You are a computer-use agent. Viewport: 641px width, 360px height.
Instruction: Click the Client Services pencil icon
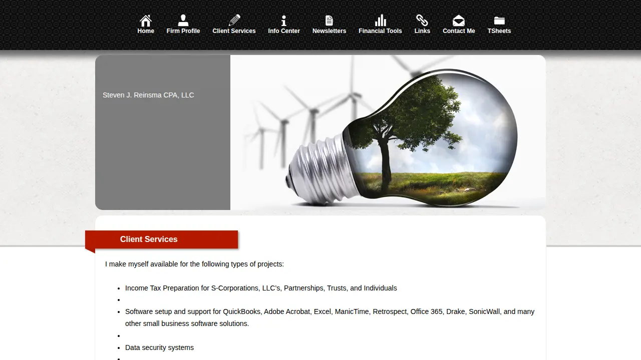click(x=234, y=20)
